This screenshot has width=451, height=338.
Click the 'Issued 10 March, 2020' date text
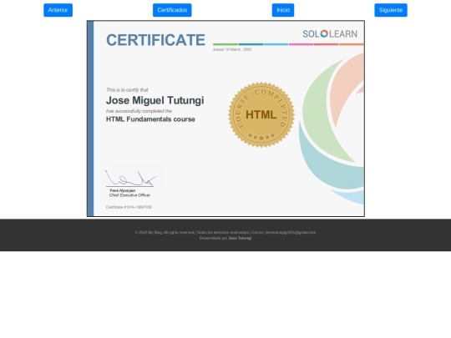pos(232,49)
